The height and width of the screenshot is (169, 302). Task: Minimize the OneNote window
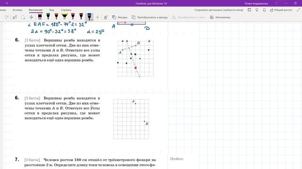tap(286, 3)
